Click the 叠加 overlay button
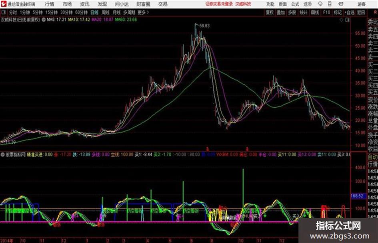Screen dimensions: 378x243 pyautogui.click(x=281, y=12)
